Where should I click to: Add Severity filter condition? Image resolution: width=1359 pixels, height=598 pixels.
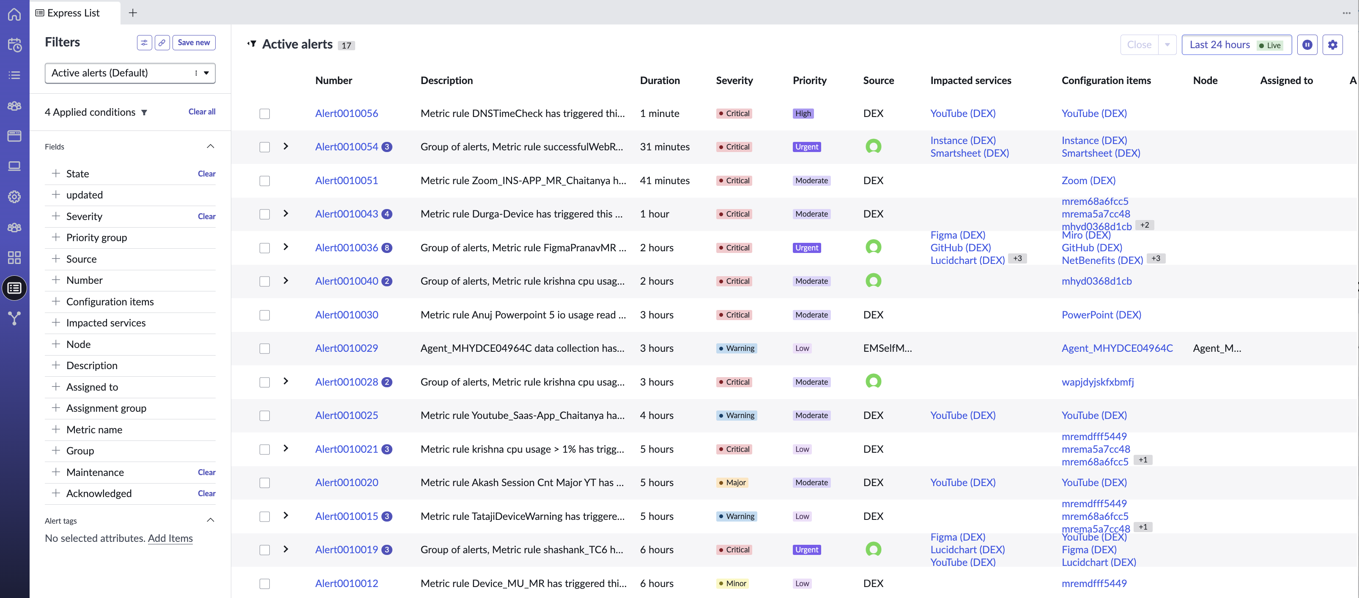click(55, 216)
